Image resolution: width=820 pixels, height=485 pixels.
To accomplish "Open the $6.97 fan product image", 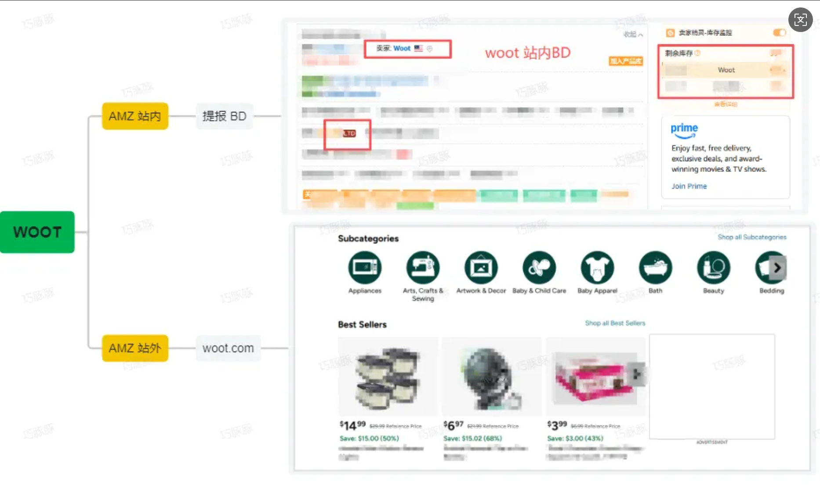I will (x=491, y=377).
